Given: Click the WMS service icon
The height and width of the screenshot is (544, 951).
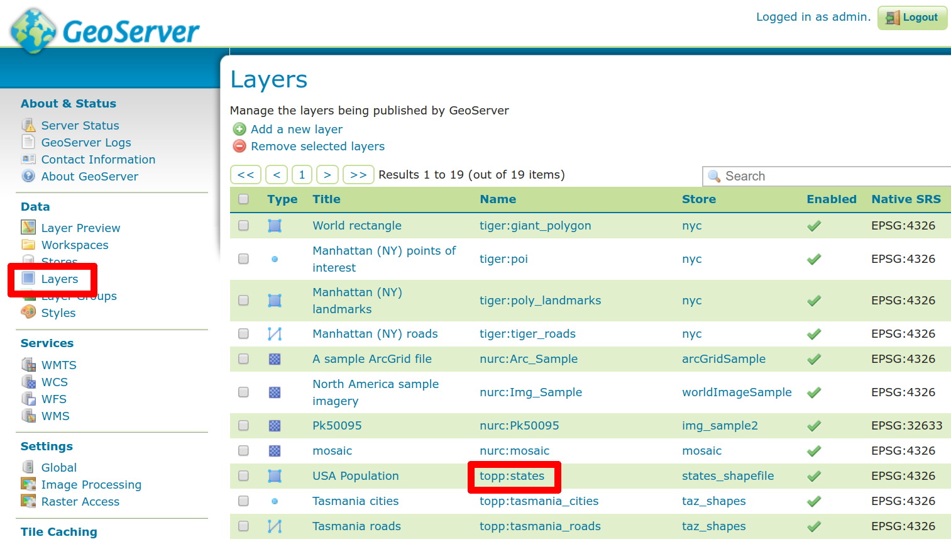Looking at the screenshot, I should tap(28, 416).
